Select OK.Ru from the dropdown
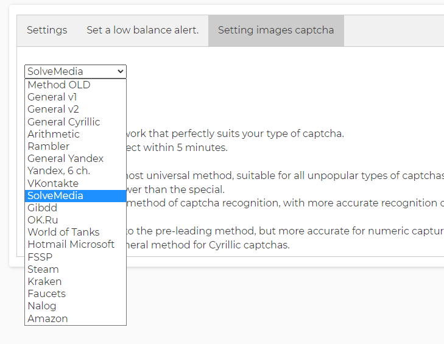 (43, 220)
